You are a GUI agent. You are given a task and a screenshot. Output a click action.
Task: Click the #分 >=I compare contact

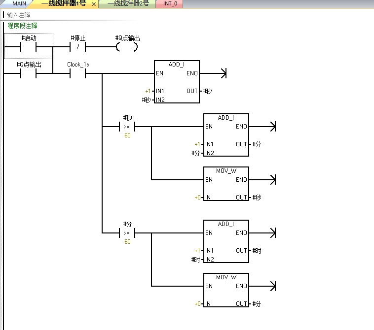tap(127, 233)
